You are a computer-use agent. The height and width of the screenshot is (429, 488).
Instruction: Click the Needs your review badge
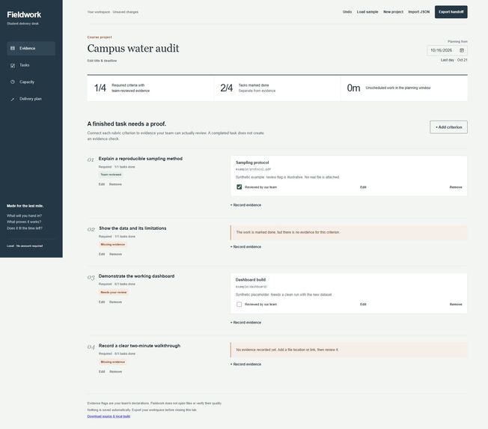point(114,292)
